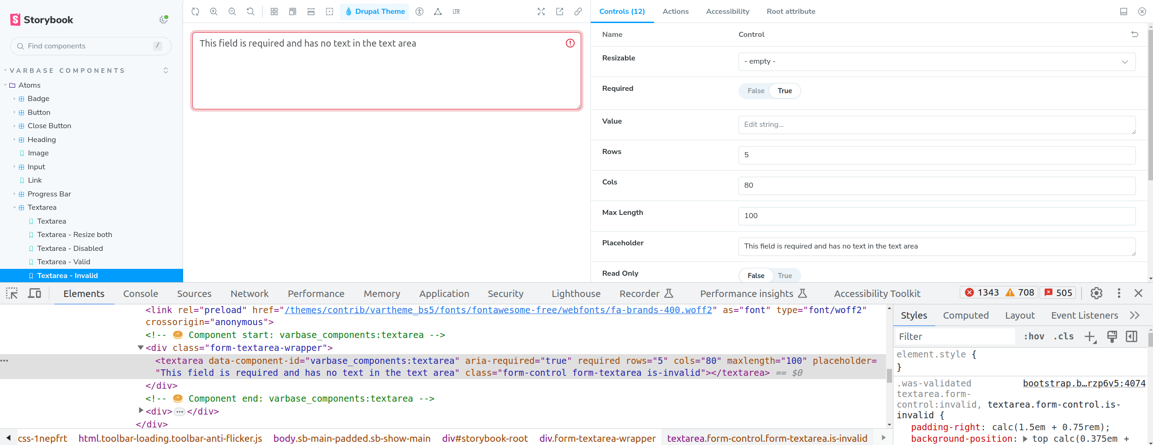Reset controls with the undo icon
This screenshot has height=445, width=1153.
1135,34
